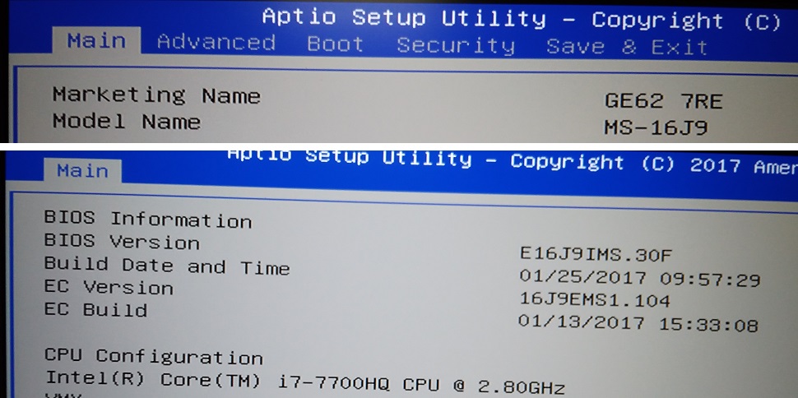Select the Main tab in the lower BIOS screen

(82, 170)
